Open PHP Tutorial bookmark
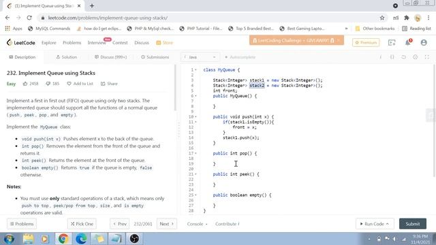This screenshot has width=436, height=245. click(x=201, y=29)
